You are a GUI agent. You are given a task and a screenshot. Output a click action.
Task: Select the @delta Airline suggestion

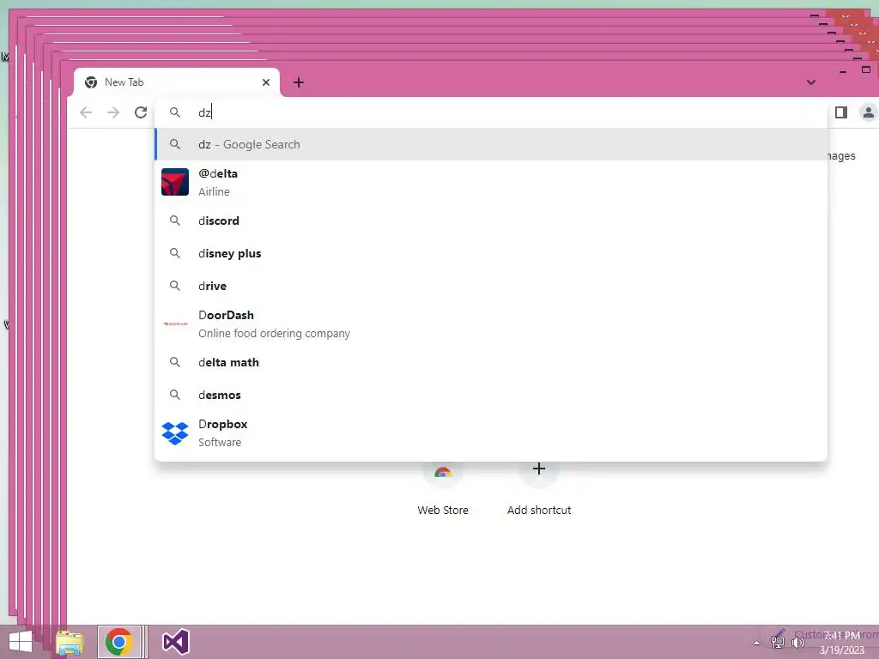point(490,182)
